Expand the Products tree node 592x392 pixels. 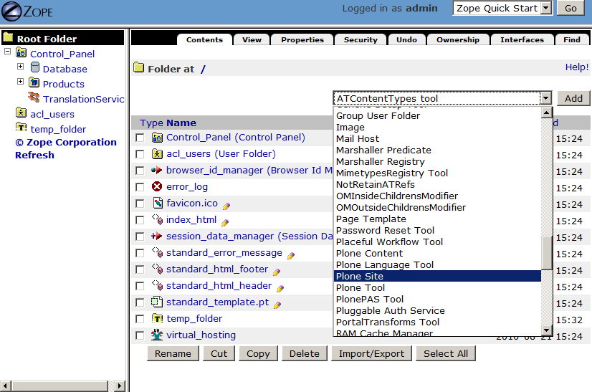[20, 82]
